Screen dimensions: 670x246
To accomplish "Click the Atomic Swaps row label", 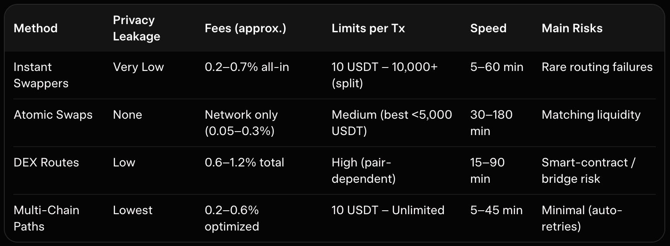I will pyautogui.click(x=53, y=115).
